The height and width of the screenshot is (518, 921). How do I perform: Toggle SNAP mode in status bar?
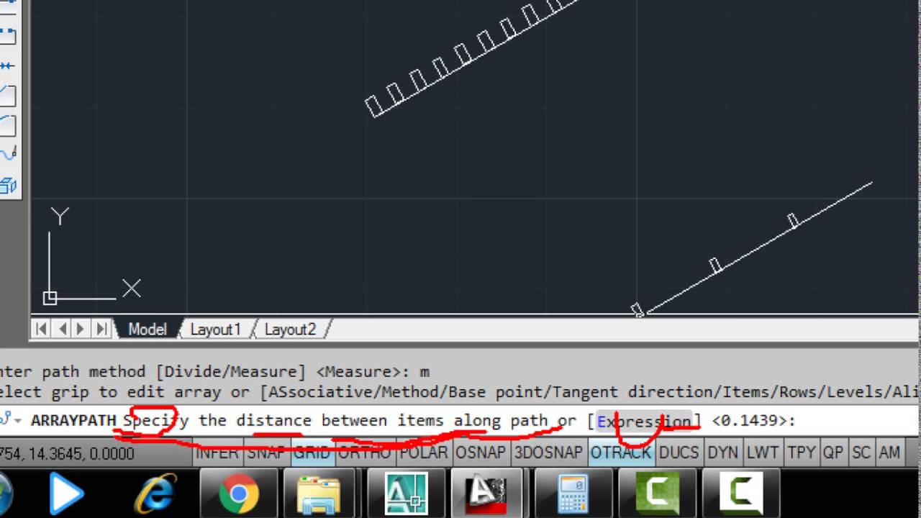pyautogui.click(x=266, y=453)
